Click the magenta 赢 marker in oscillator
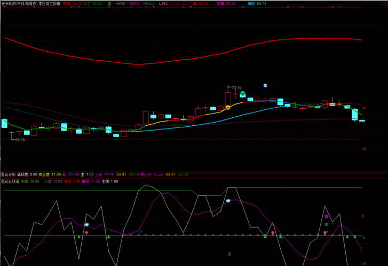 click(x=327, y=216)
